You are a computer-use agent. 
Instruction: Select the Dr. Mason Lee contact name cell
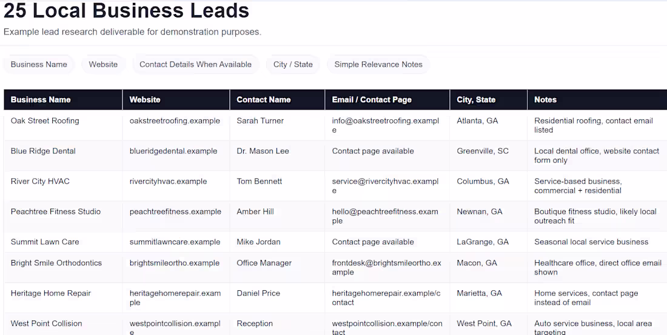tap(263, 151)
